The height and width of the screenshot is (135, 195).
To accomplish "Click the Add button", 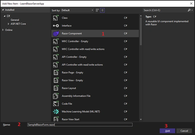I will [x=167, y=131].
